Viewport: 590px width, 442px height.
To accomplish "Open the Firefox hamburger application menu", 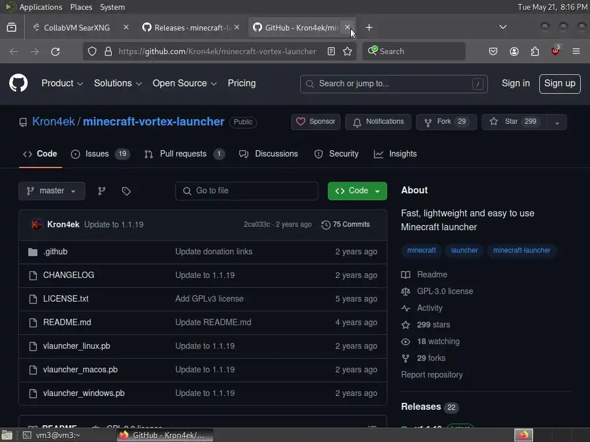I will pos(576,51).
